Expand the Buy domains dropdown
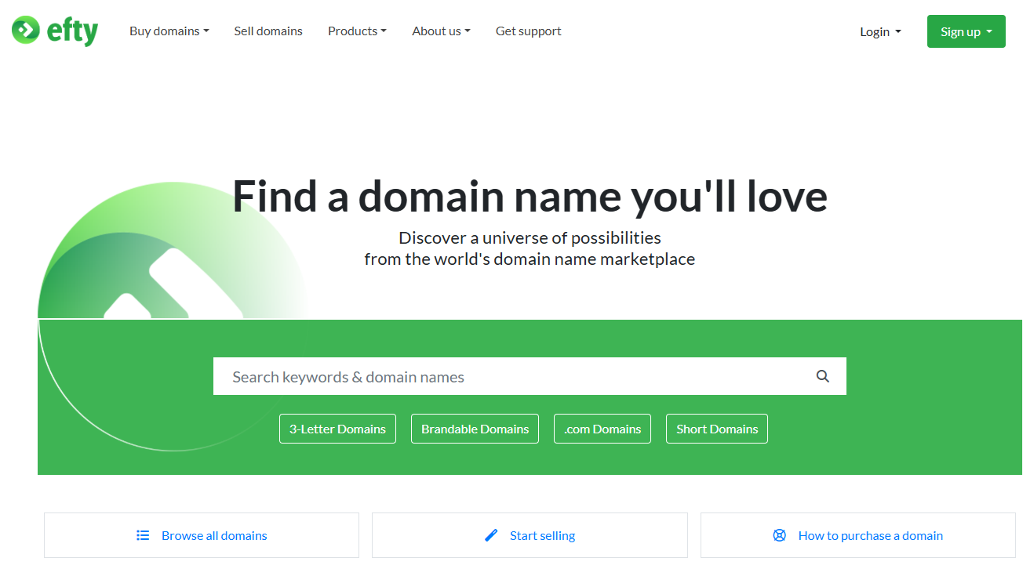The image size is (1030, 565). [169, 31]
